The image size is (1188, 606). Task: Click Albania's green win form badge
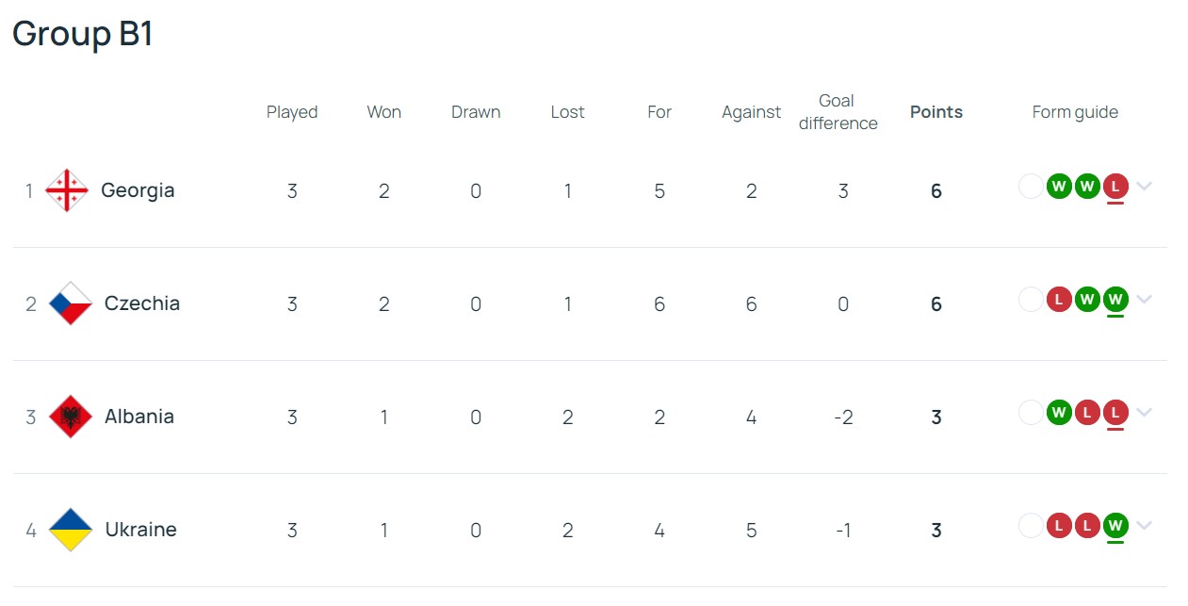point(1059,413)
